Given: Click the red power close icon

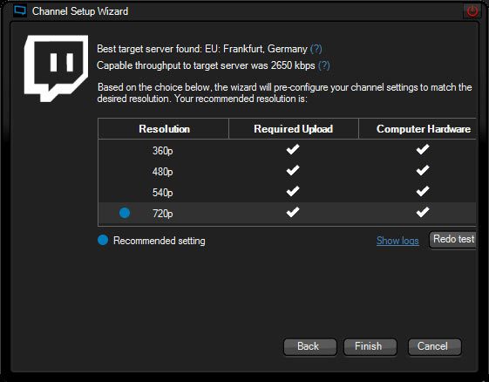Looking at the screenshot, I should [472, 11].
